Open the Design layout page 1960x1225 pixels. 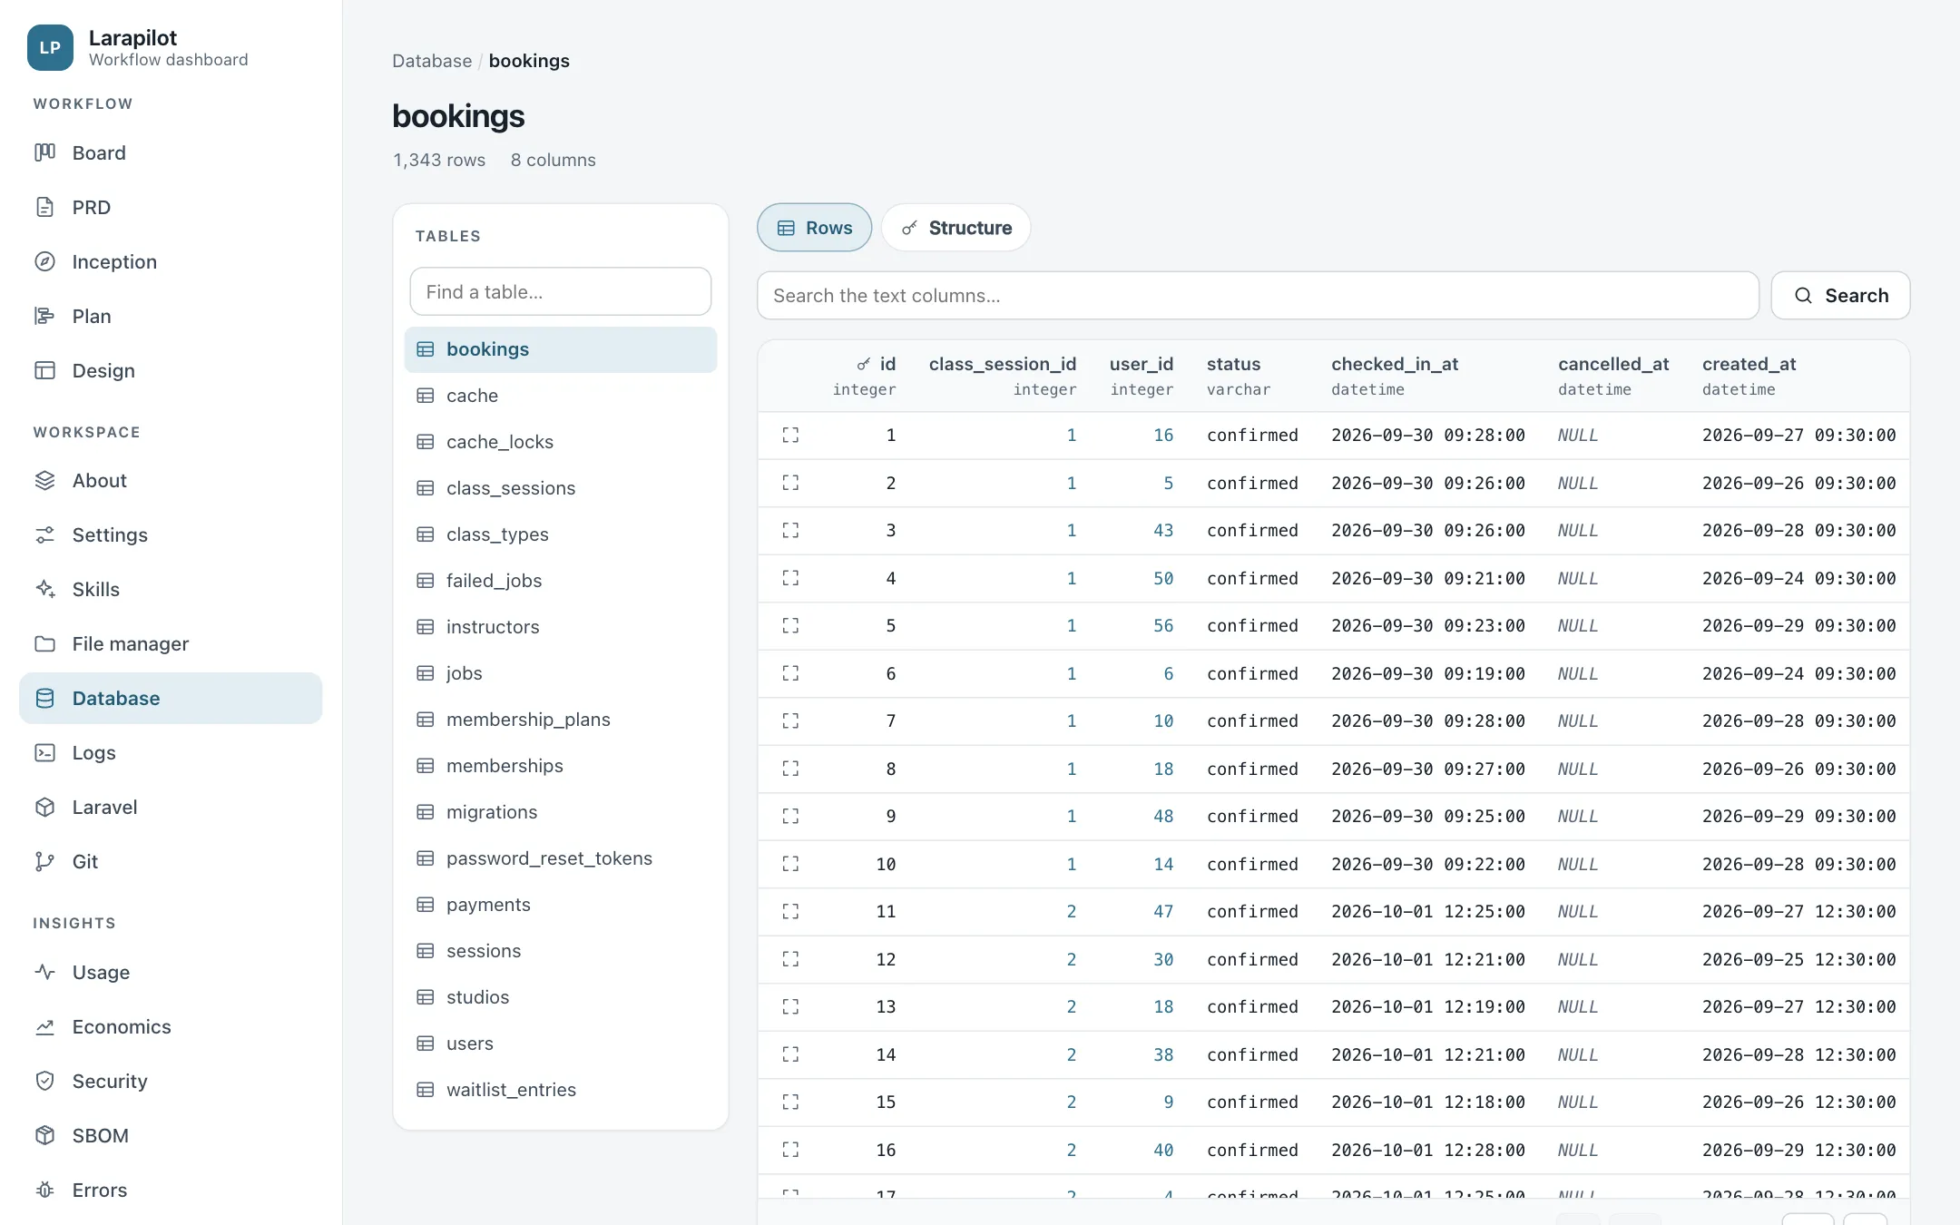[x=171, y=370]
